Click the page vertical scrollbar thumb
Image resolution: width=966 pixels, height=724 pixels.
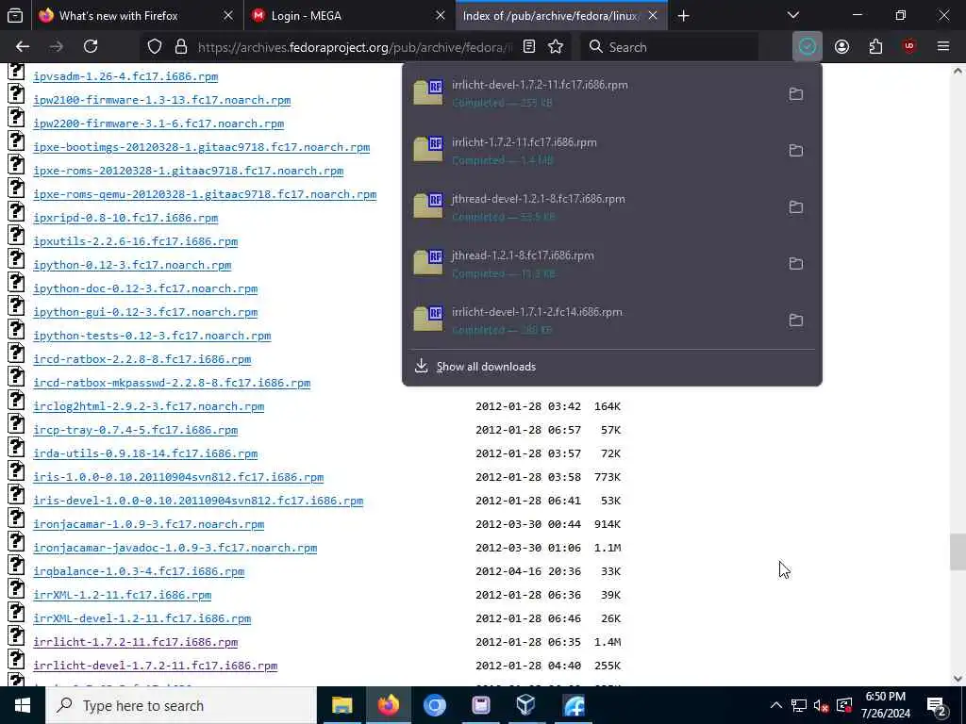point(958,552)
